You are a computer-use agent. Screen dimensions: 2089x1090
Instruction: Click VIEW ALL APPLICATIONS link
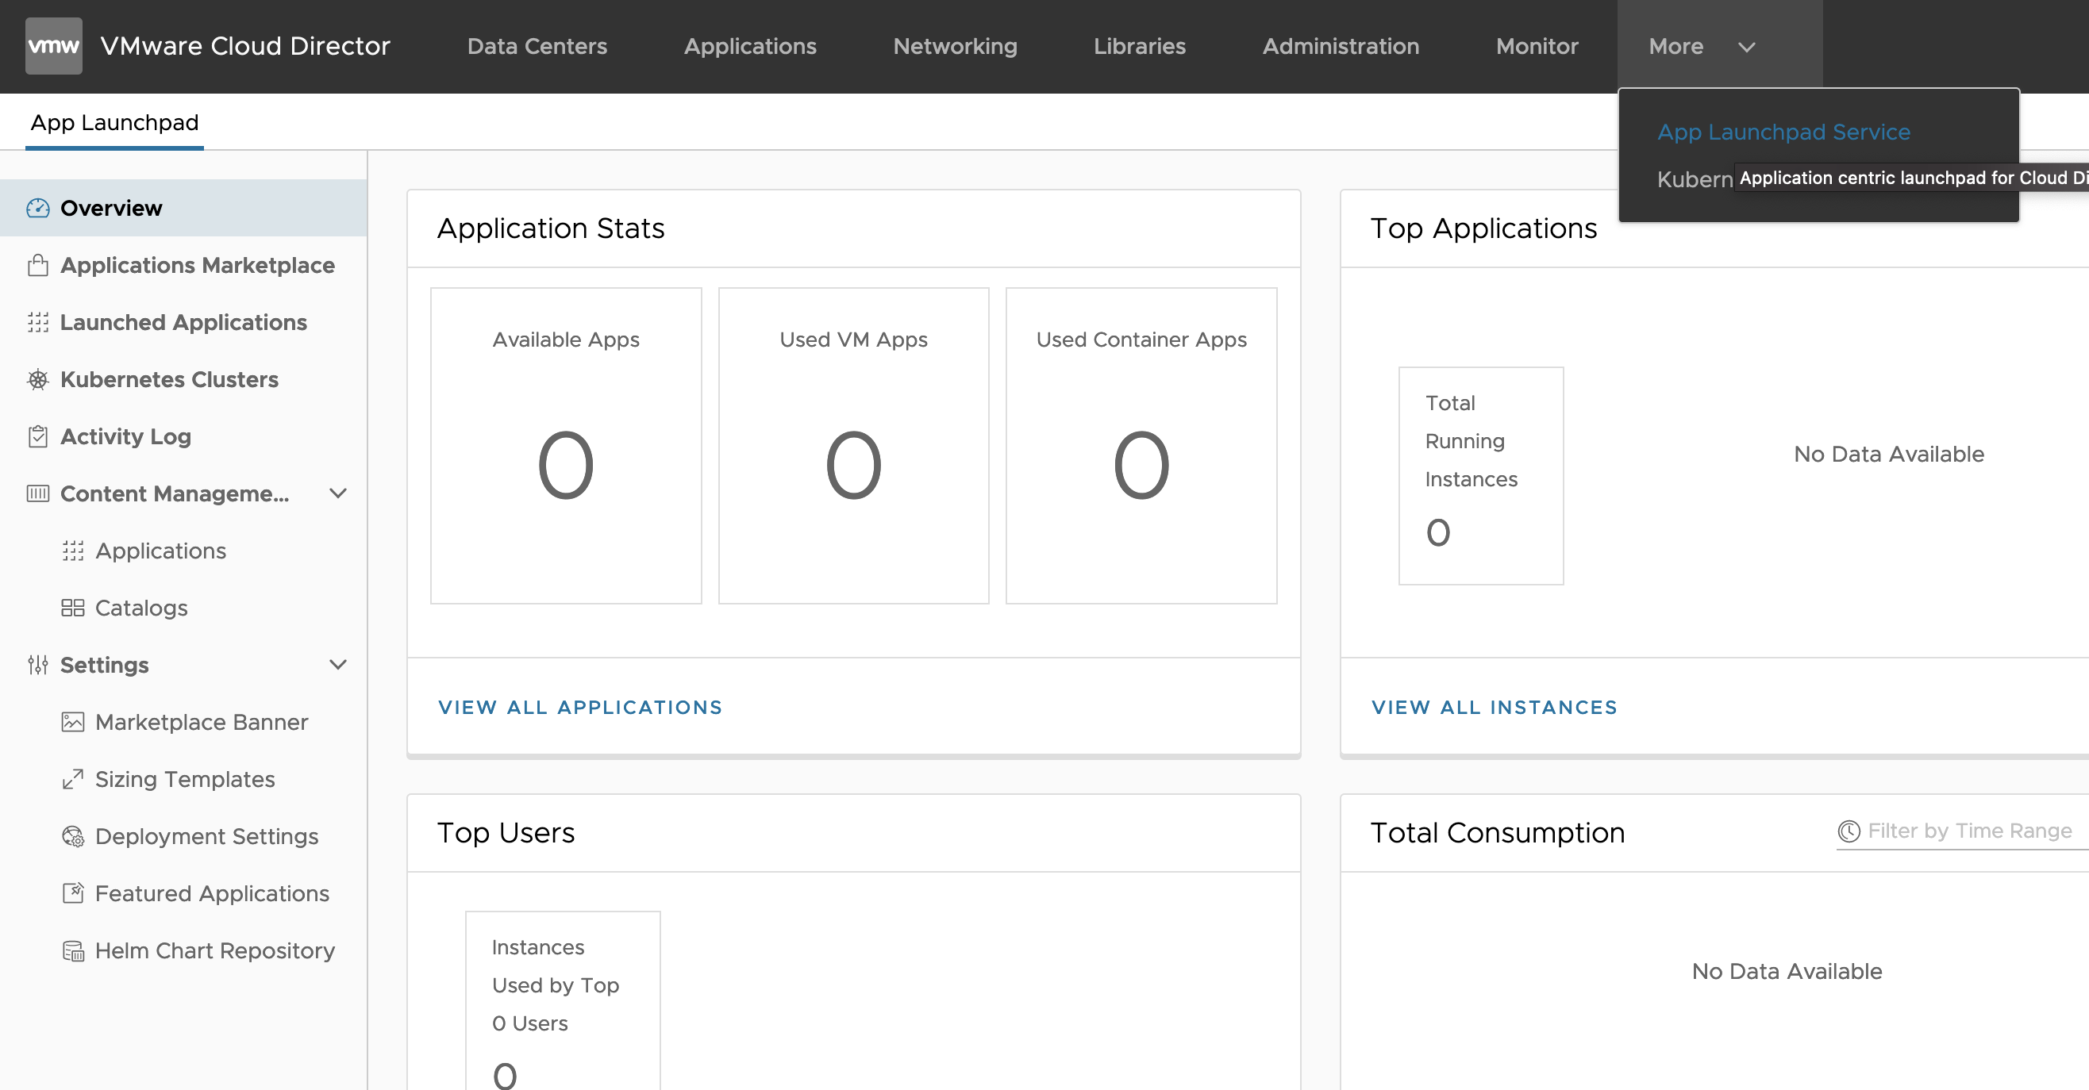coord(580,708)
